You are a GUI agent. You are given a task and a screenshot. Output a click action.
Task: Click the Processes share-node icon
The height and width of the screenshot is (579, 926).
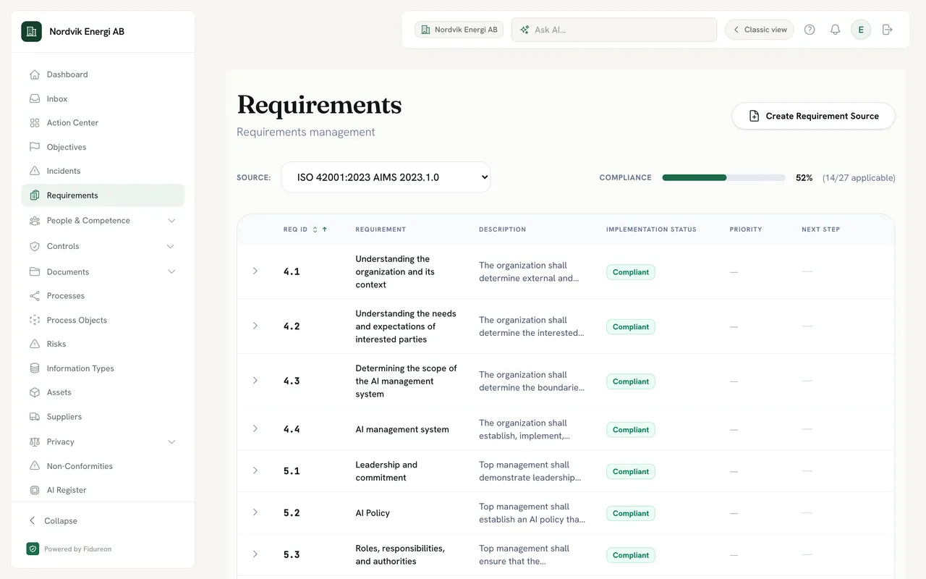[34, 296]
